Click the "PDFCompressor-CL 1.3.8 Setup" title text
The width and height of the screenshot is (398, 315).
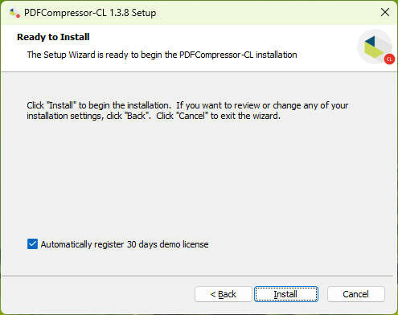tap(90, 13)
